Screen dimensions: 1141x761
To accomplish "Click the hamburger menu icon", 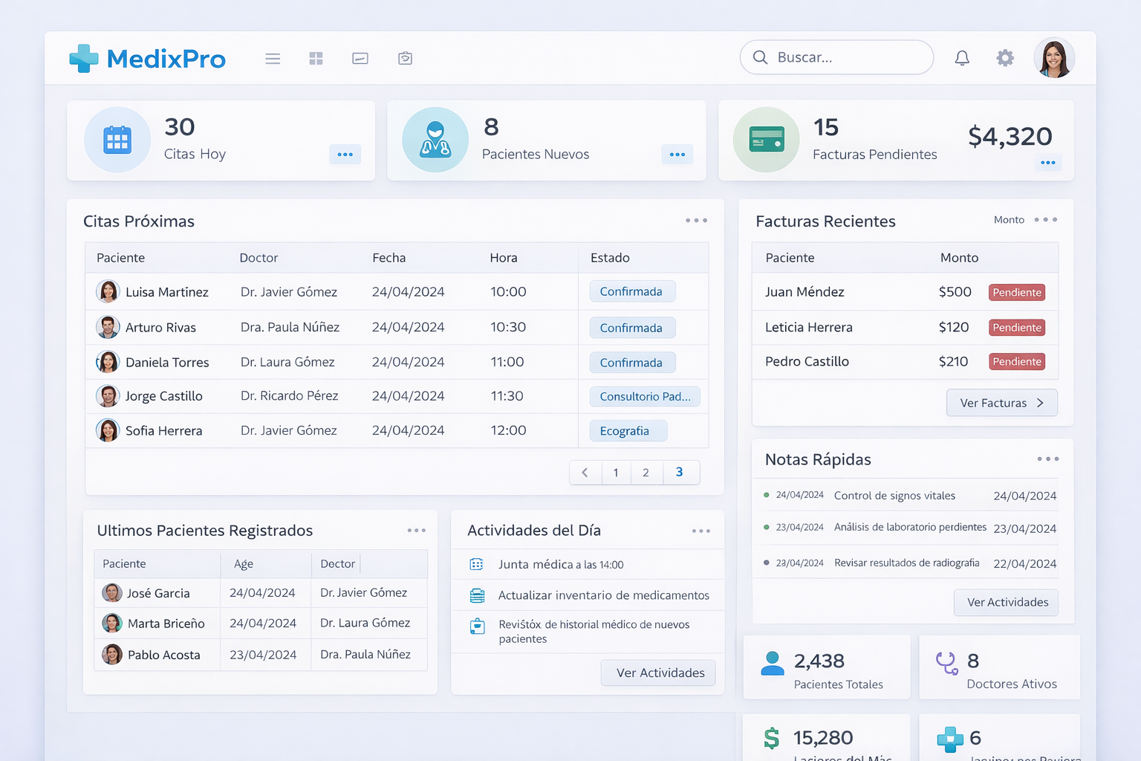I will tap(273, 59).
